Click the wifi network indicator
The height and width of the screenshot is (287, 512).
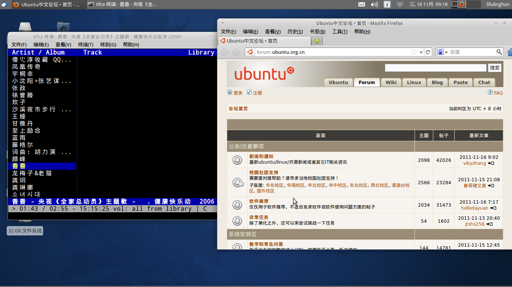coord(400,4)
